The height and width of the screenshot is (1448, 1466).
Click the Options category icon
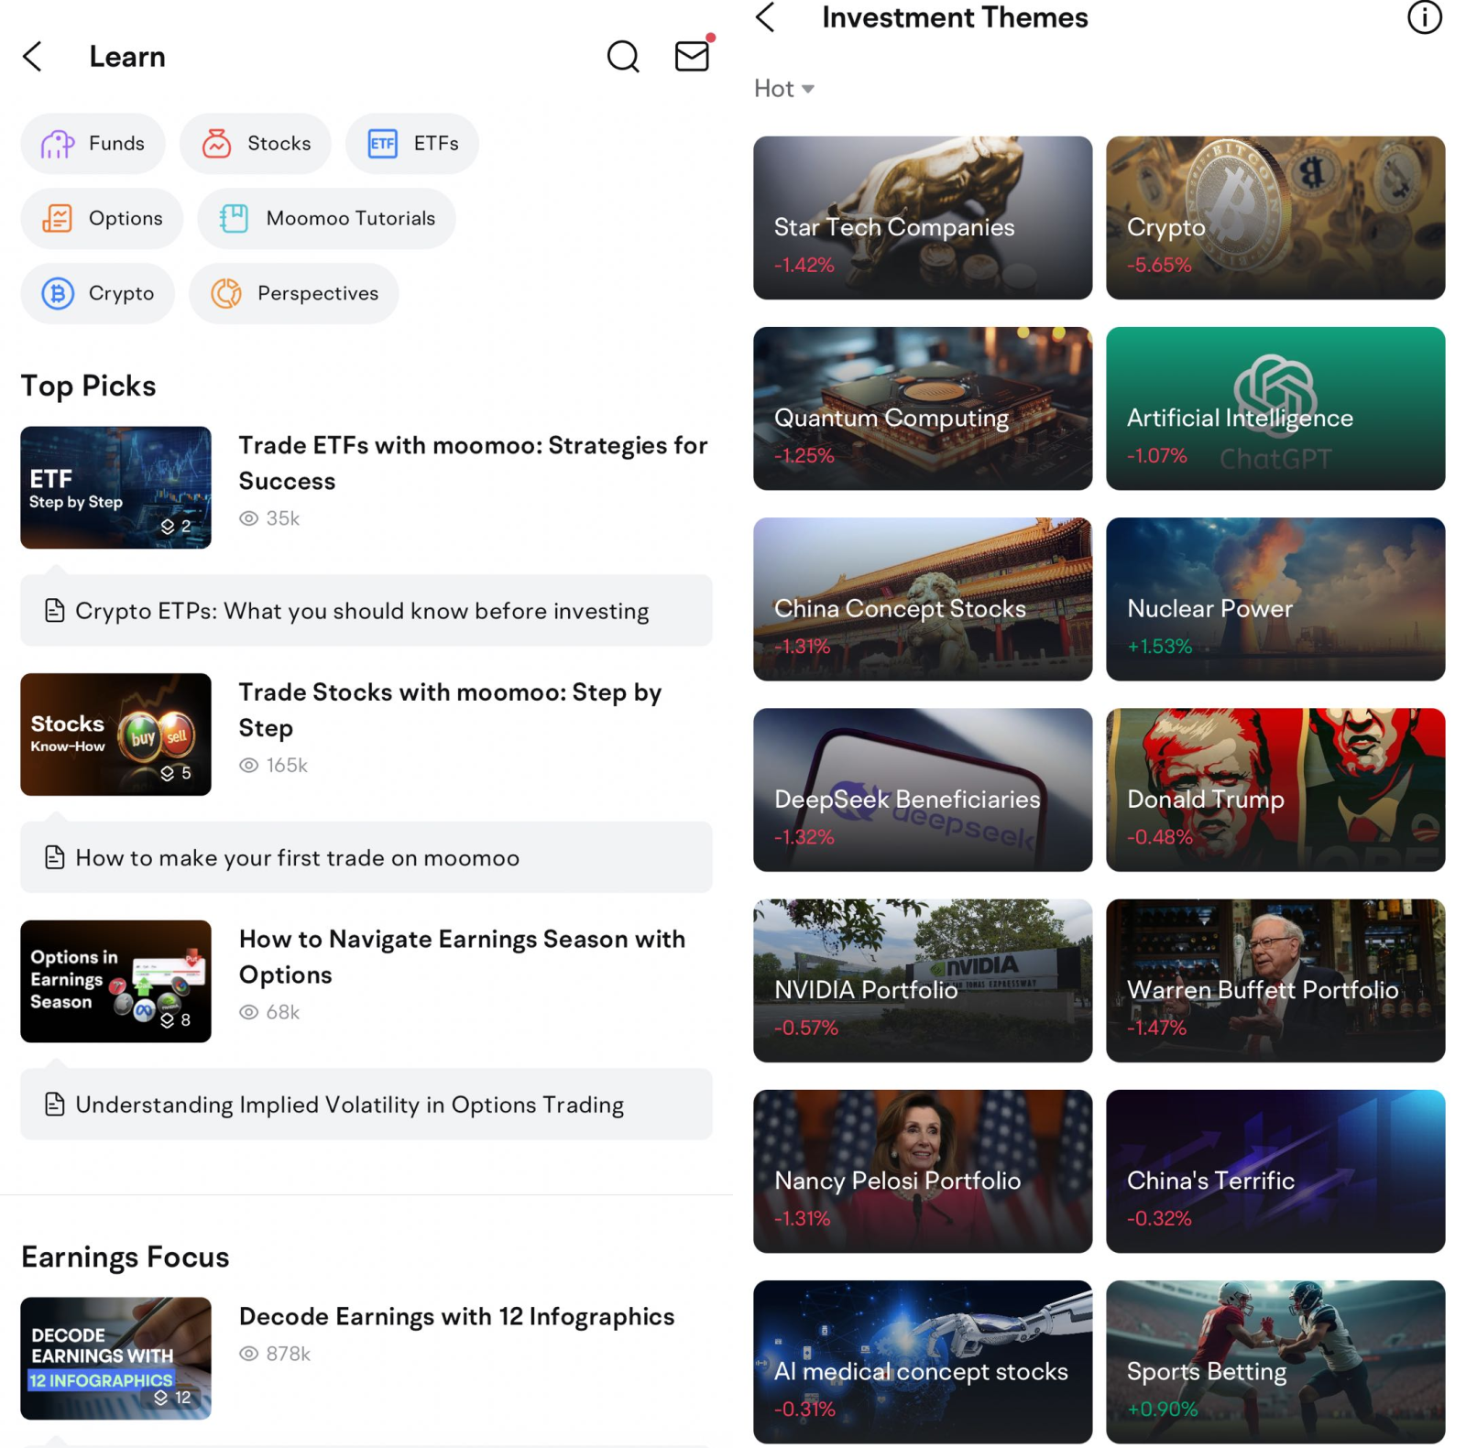(58, 219)
